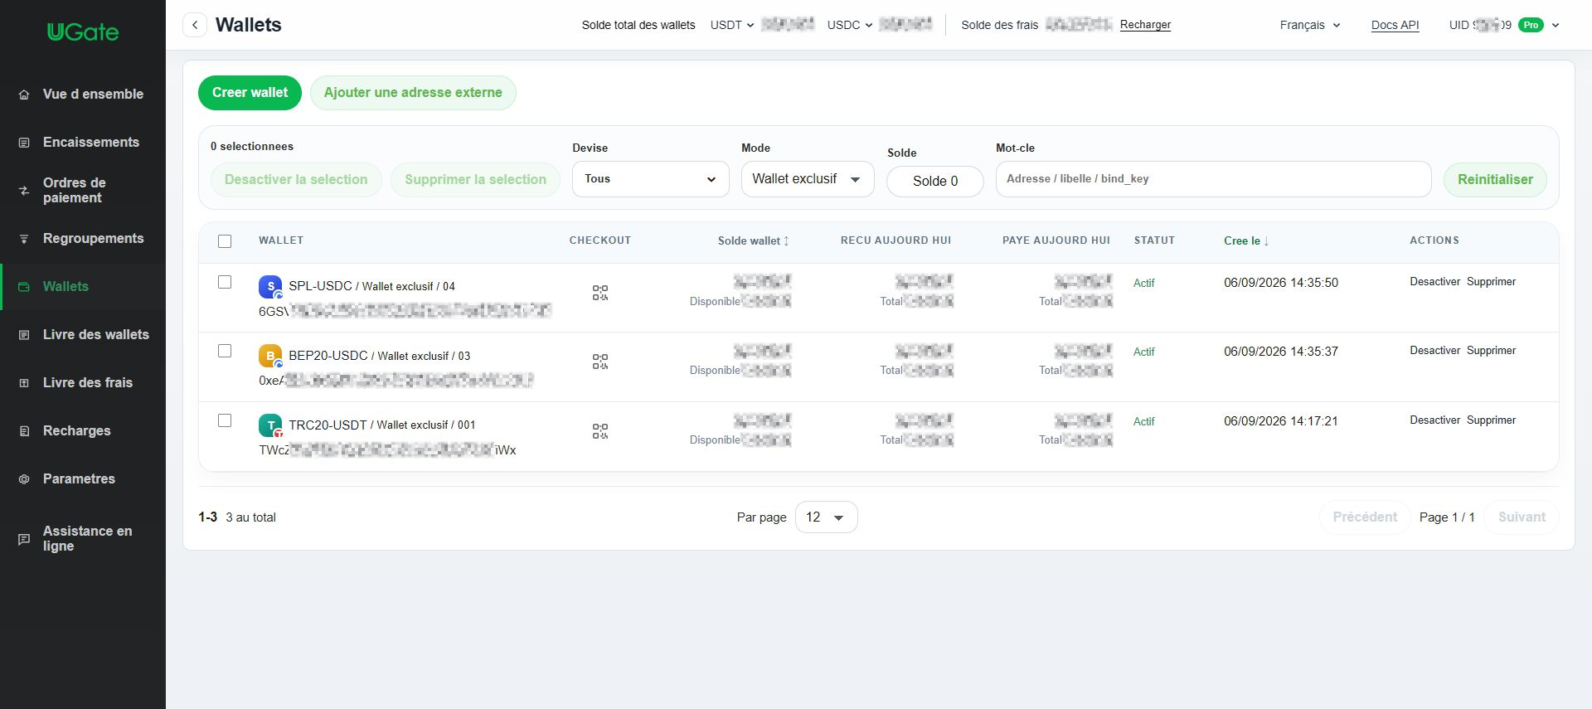Viewport: 1592px width, 709px height.
Task: Click the SPL-USDC token icon
Action: (x=270, y=287)
